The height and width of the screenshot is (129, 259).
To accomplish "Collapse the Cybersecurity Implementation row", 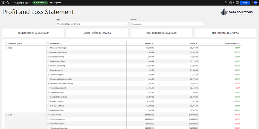I will coord(48,79).
